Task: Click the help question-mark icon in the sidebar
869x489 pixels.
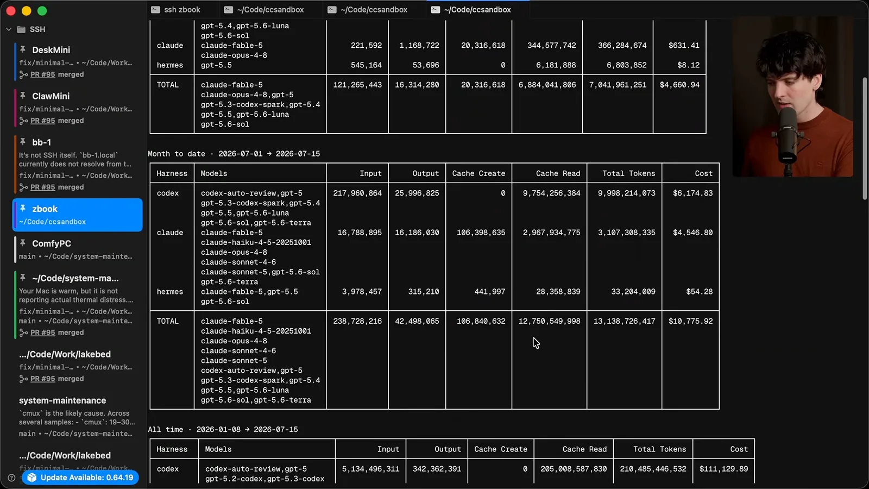Action: pos(11,478)
